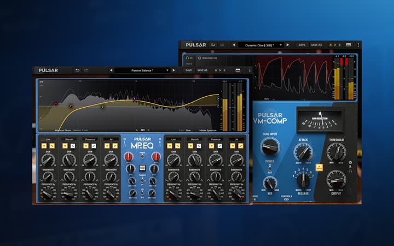
Task: Flip MP-EQ center POWER switch
Action: [x=142, y=156]
